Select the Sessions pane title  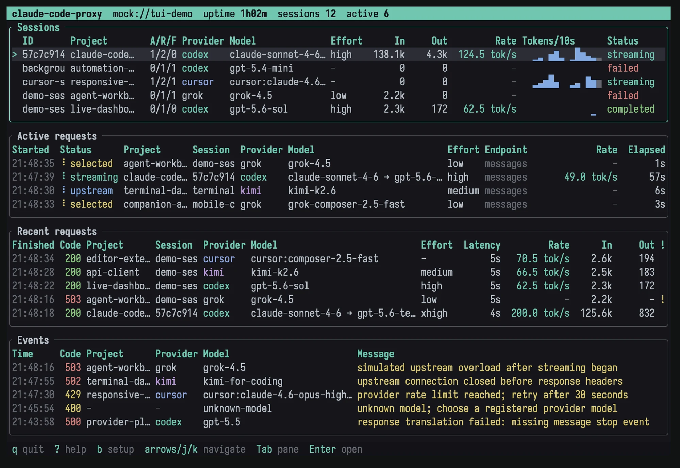pyautogui.click(x=38, y=28)
